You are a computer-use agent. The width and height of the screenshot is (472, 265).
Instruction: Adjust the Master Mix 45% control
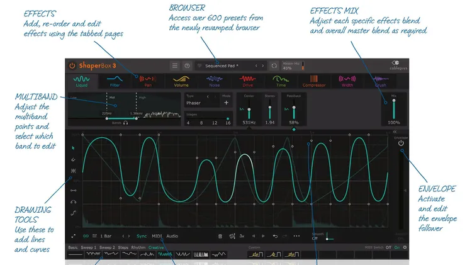(x=293, y=66)
